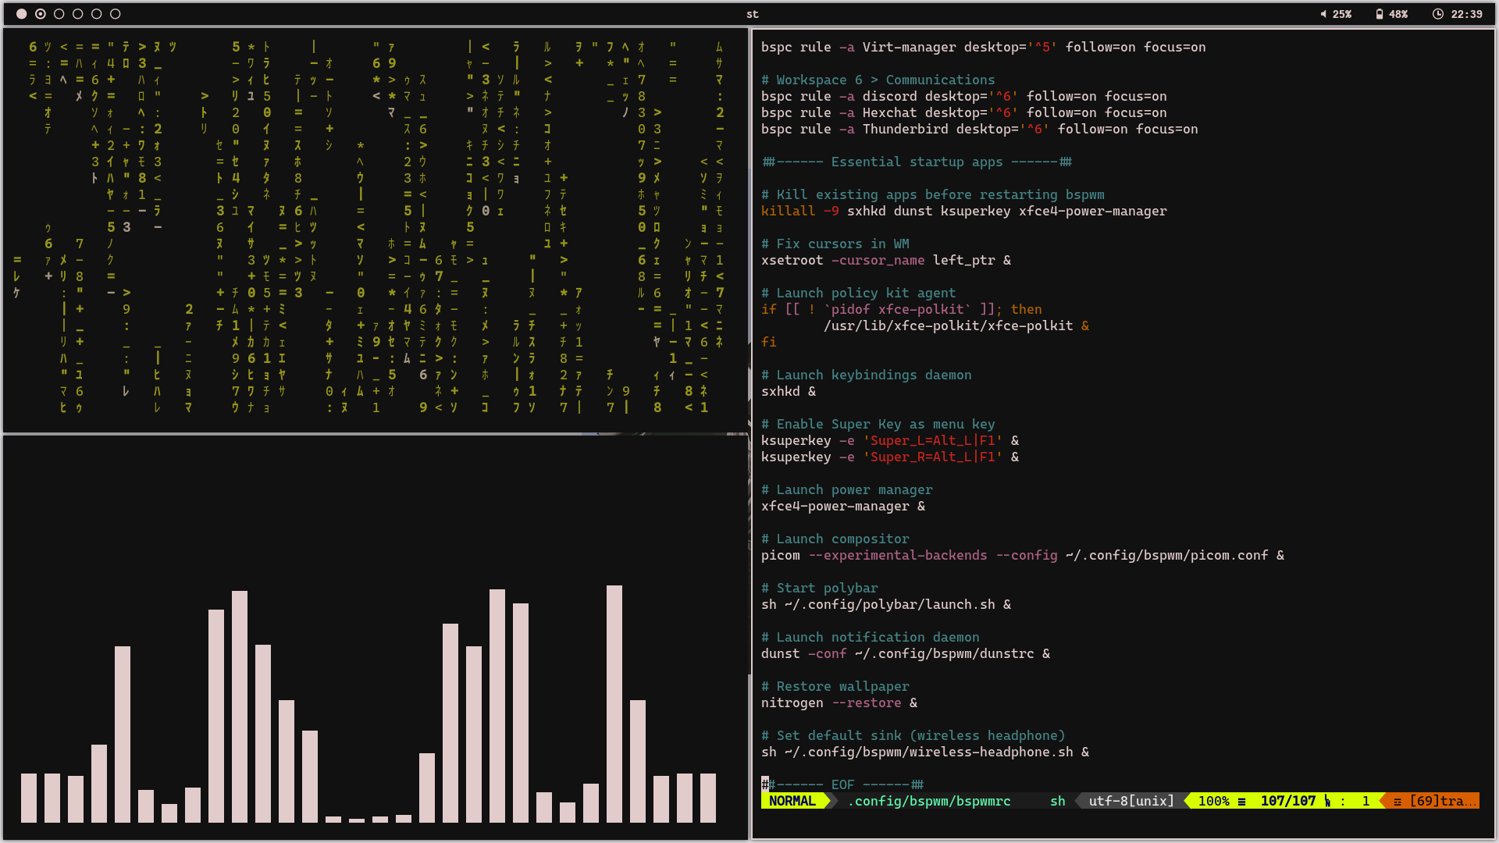Click the trailing whitespace warning icon in vim statusline
The height and width of the screenshot is (843, 1499).
[x=1444, y=801]
